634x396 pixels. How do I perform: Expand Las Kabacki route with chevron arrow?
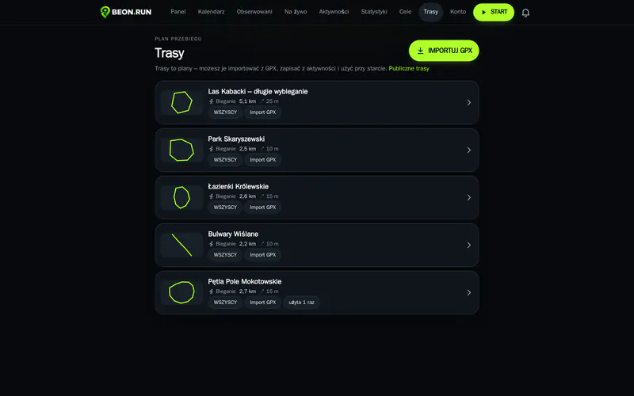[468, 103]
